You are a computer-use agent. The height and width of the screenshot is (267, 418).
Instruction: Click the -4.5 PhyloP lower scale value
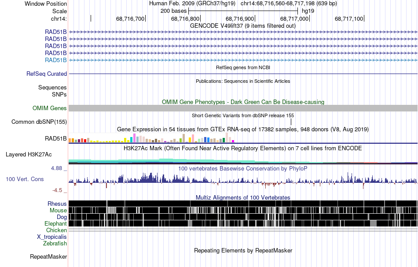[57, 190]
